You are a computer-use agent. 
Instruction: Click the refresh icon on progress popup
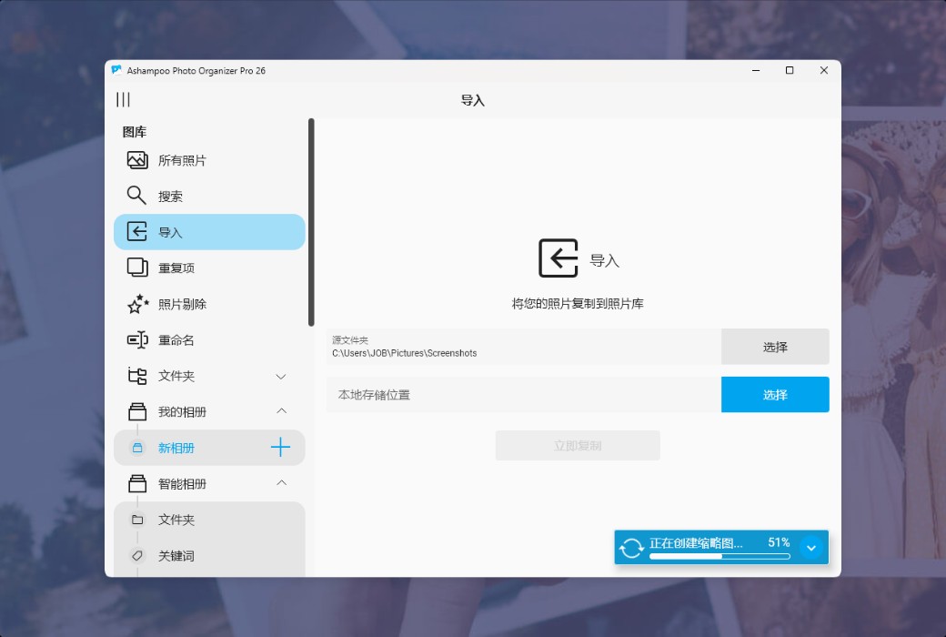point(631,547)
